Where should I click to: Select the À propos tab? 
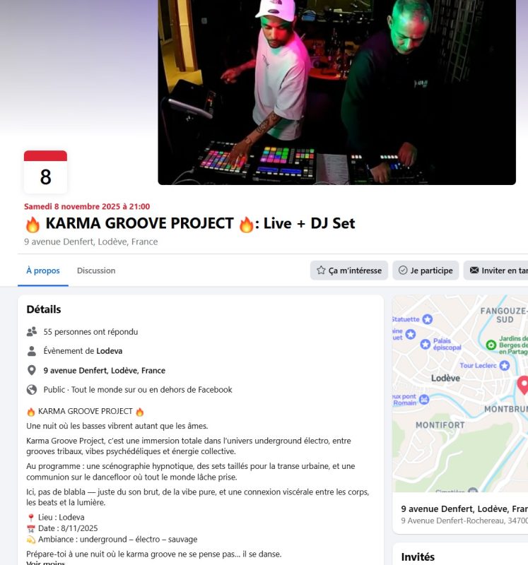(x=43, y=270)
